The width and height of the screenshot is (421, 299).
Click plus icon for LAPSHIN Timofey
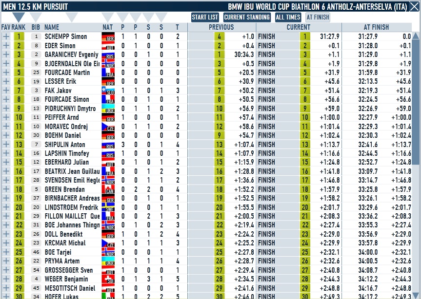pos(6,153)
